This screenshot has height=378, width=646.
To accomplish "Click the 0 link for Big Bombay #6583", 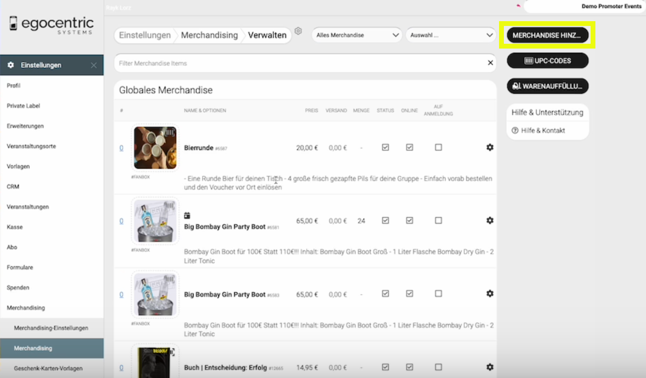I will pyautogui.click(x=121, y=294).
